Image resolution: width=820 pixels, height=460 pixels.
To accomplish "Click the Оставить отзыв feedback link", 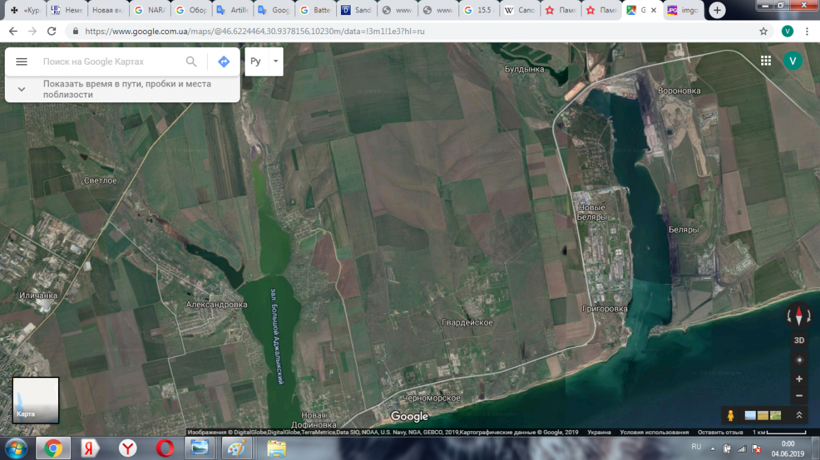I will click(720, 433).
